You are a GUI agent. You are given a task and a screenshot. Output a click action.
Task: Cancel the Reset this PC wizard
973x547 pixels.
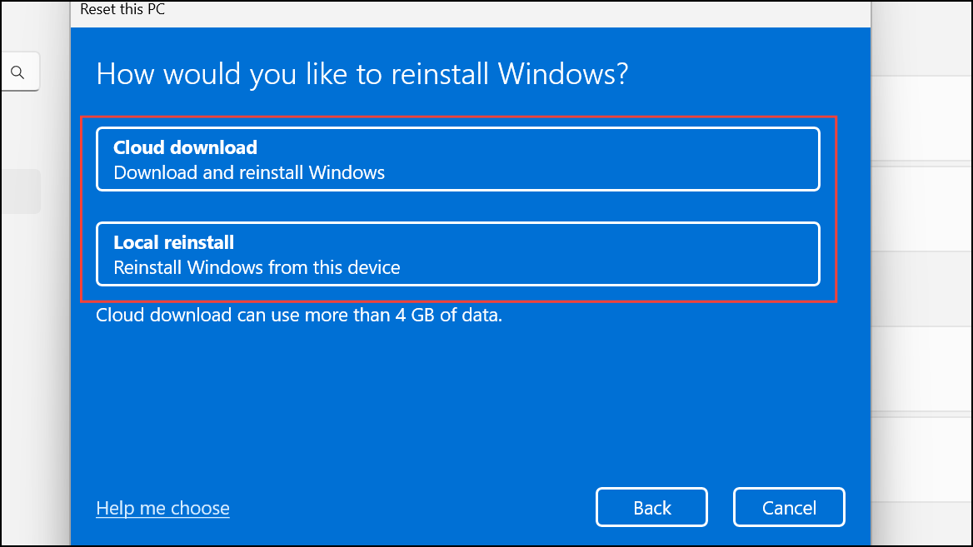coord(789,507)
